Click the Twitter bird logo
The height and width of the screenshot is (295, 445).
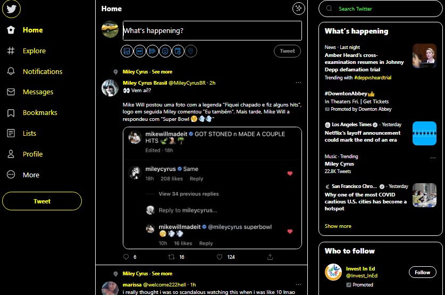(11, 9)
